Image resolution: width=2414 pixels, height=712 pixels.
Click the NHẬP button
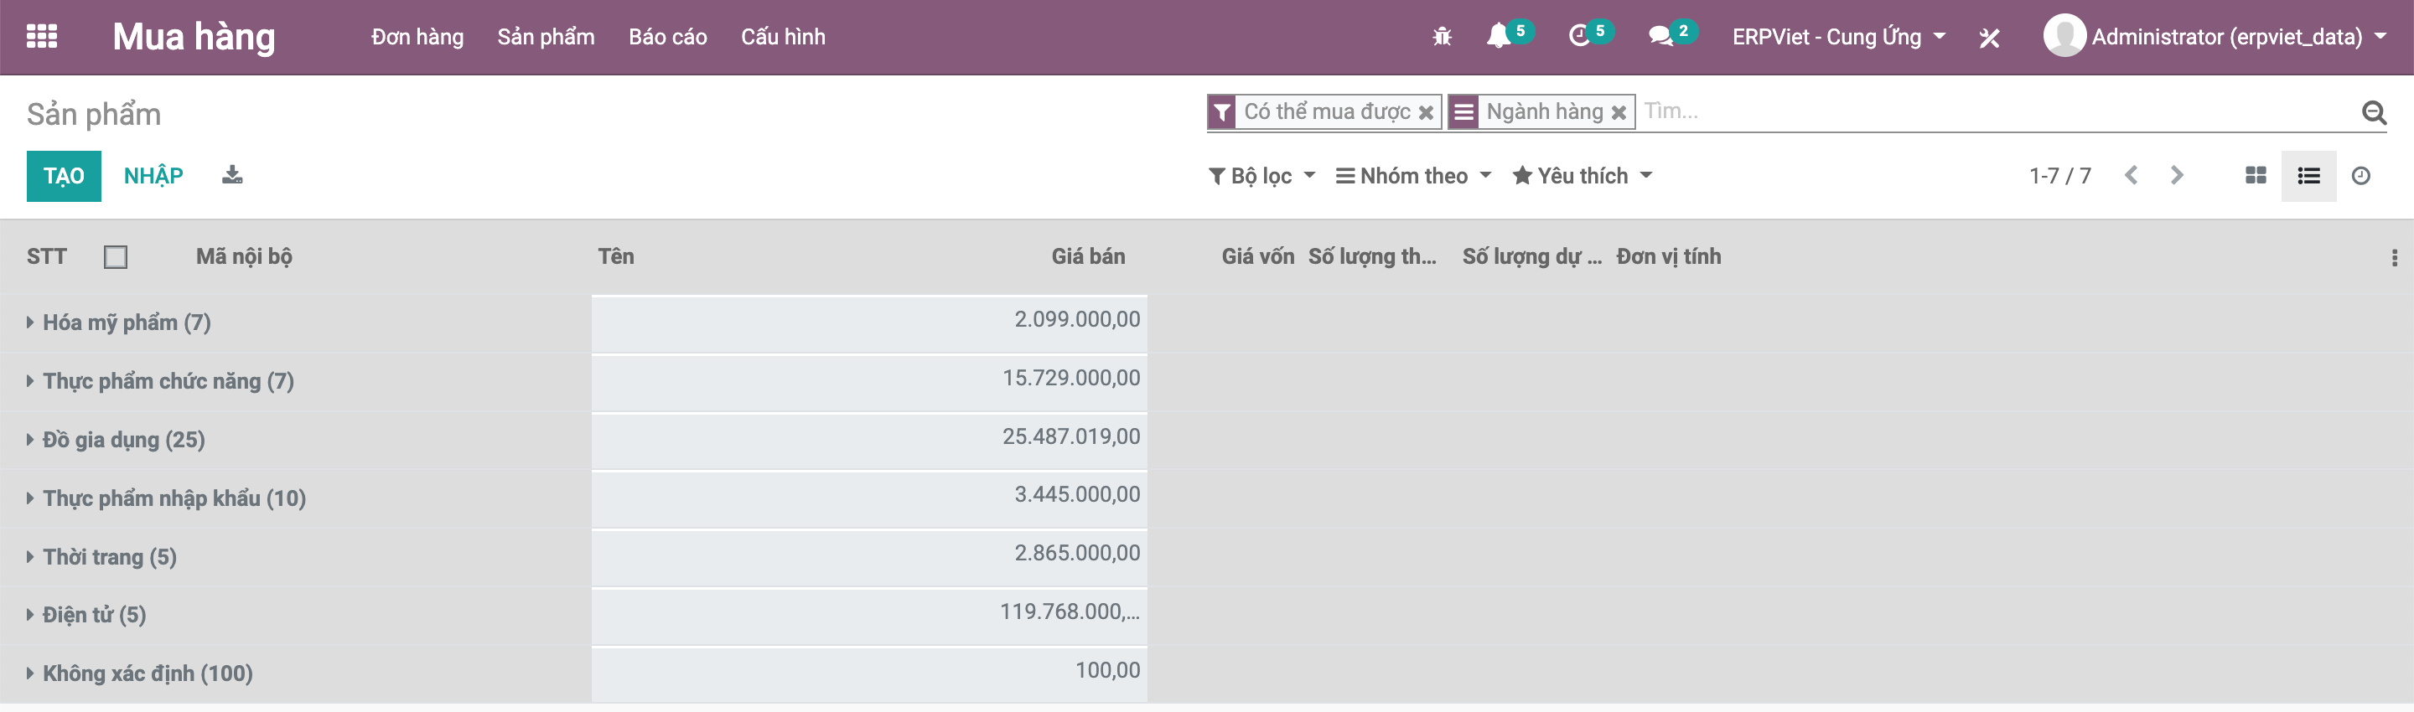(153, 176)
